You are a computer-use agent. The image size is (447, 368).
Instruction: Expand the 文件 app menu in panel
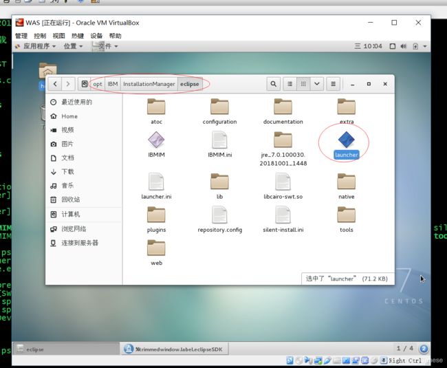coord(106,46)
